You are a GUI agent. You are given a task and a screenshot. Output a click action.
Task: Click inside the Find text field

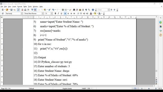coord(103,10)
